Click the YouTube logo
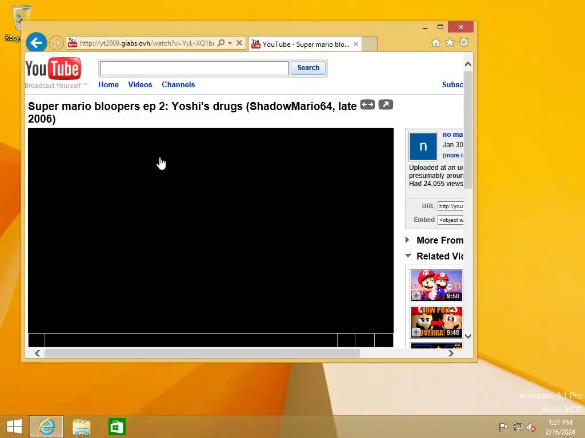The image size is (585, 438). tap(53, 69)
